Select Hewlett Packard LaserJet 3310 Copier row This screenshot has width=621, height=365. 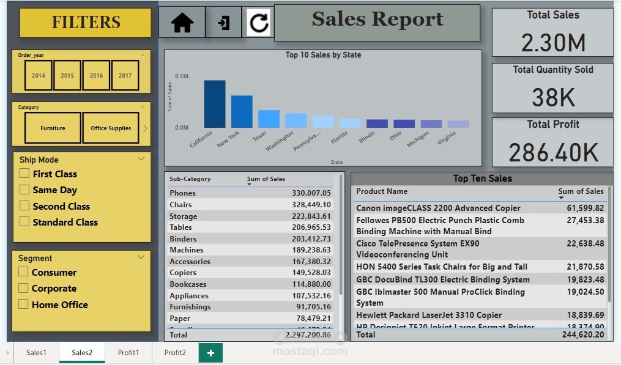[x=480, y=315]
